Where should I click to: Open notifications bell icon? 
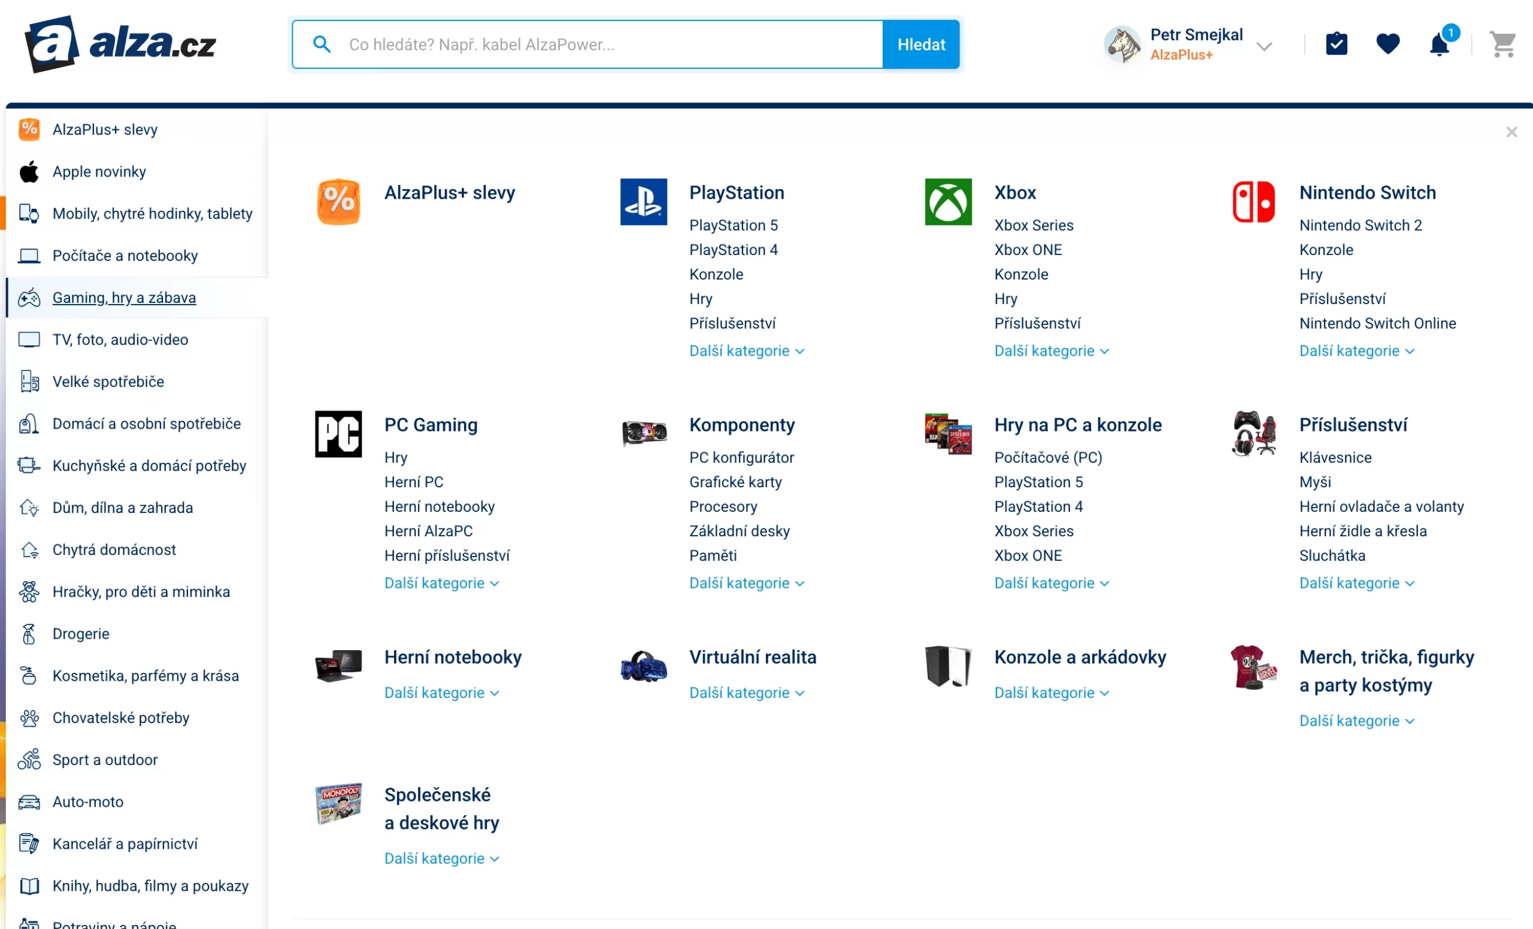point(1439,44)
